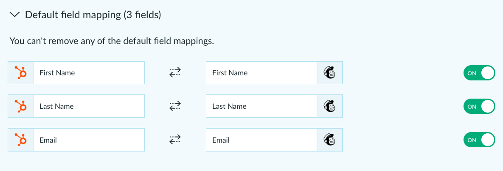
Task: Click Mailchimp icon in Last Name row
Action: [x=329, y=106]
